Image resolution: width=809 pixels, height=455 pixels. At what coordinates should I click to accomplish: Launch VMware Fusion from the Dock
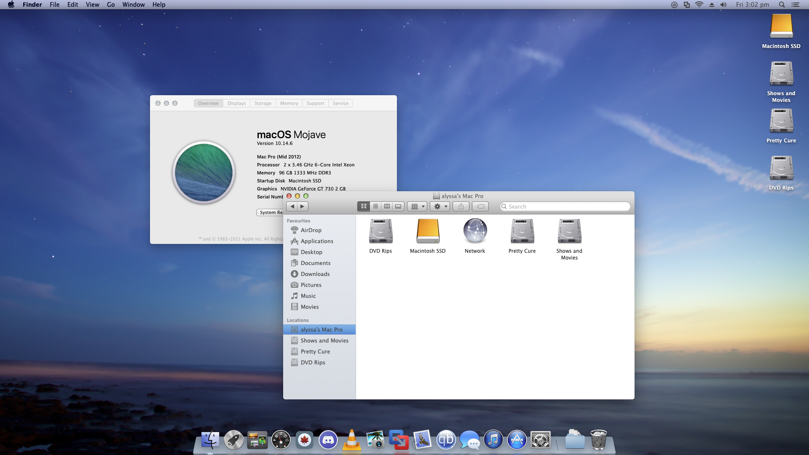point(399,440)
